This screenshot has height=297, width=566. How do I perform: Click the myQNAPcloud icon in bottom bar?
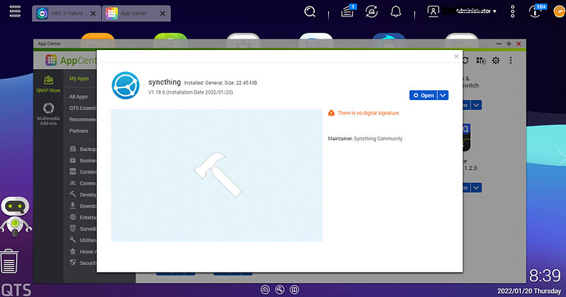point(265,290)
